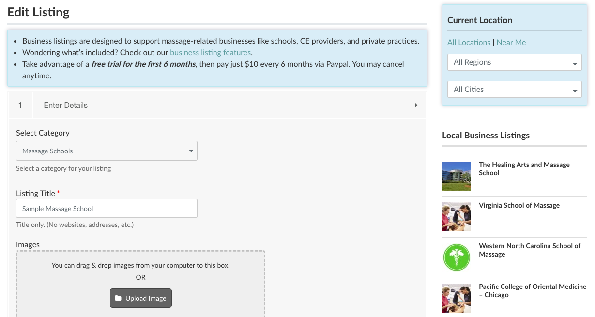
Task: Open The Healing Arts and Massage School listing
Action: pyautogui.click(x=524, y=169)
